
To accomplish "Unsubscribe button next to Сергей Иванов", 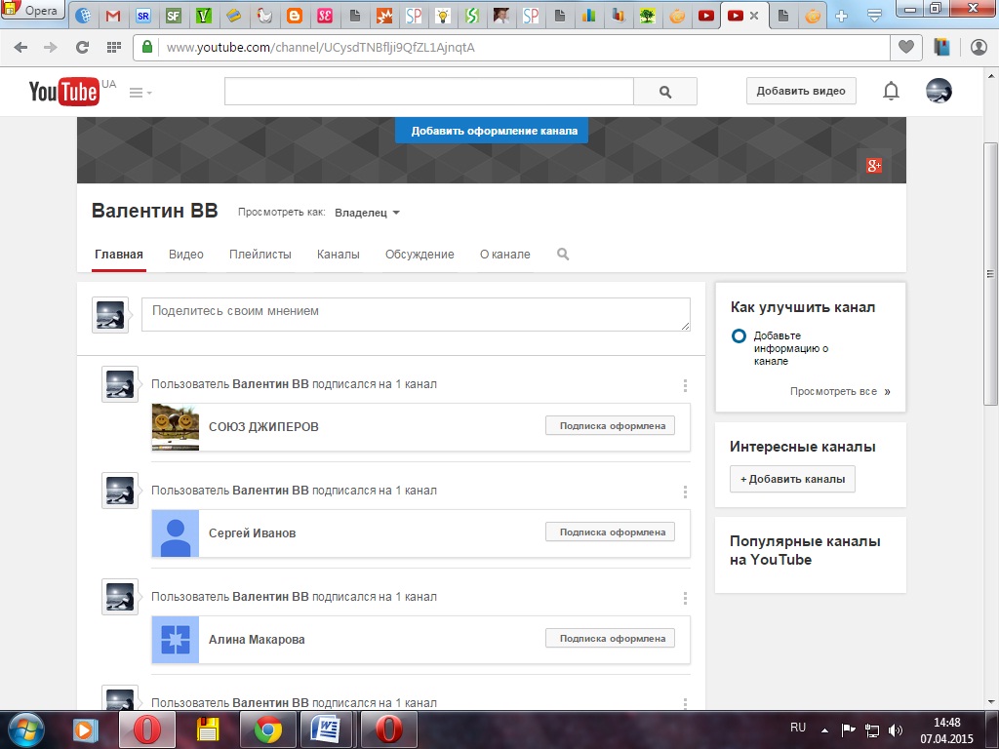I will pos(610,532).
